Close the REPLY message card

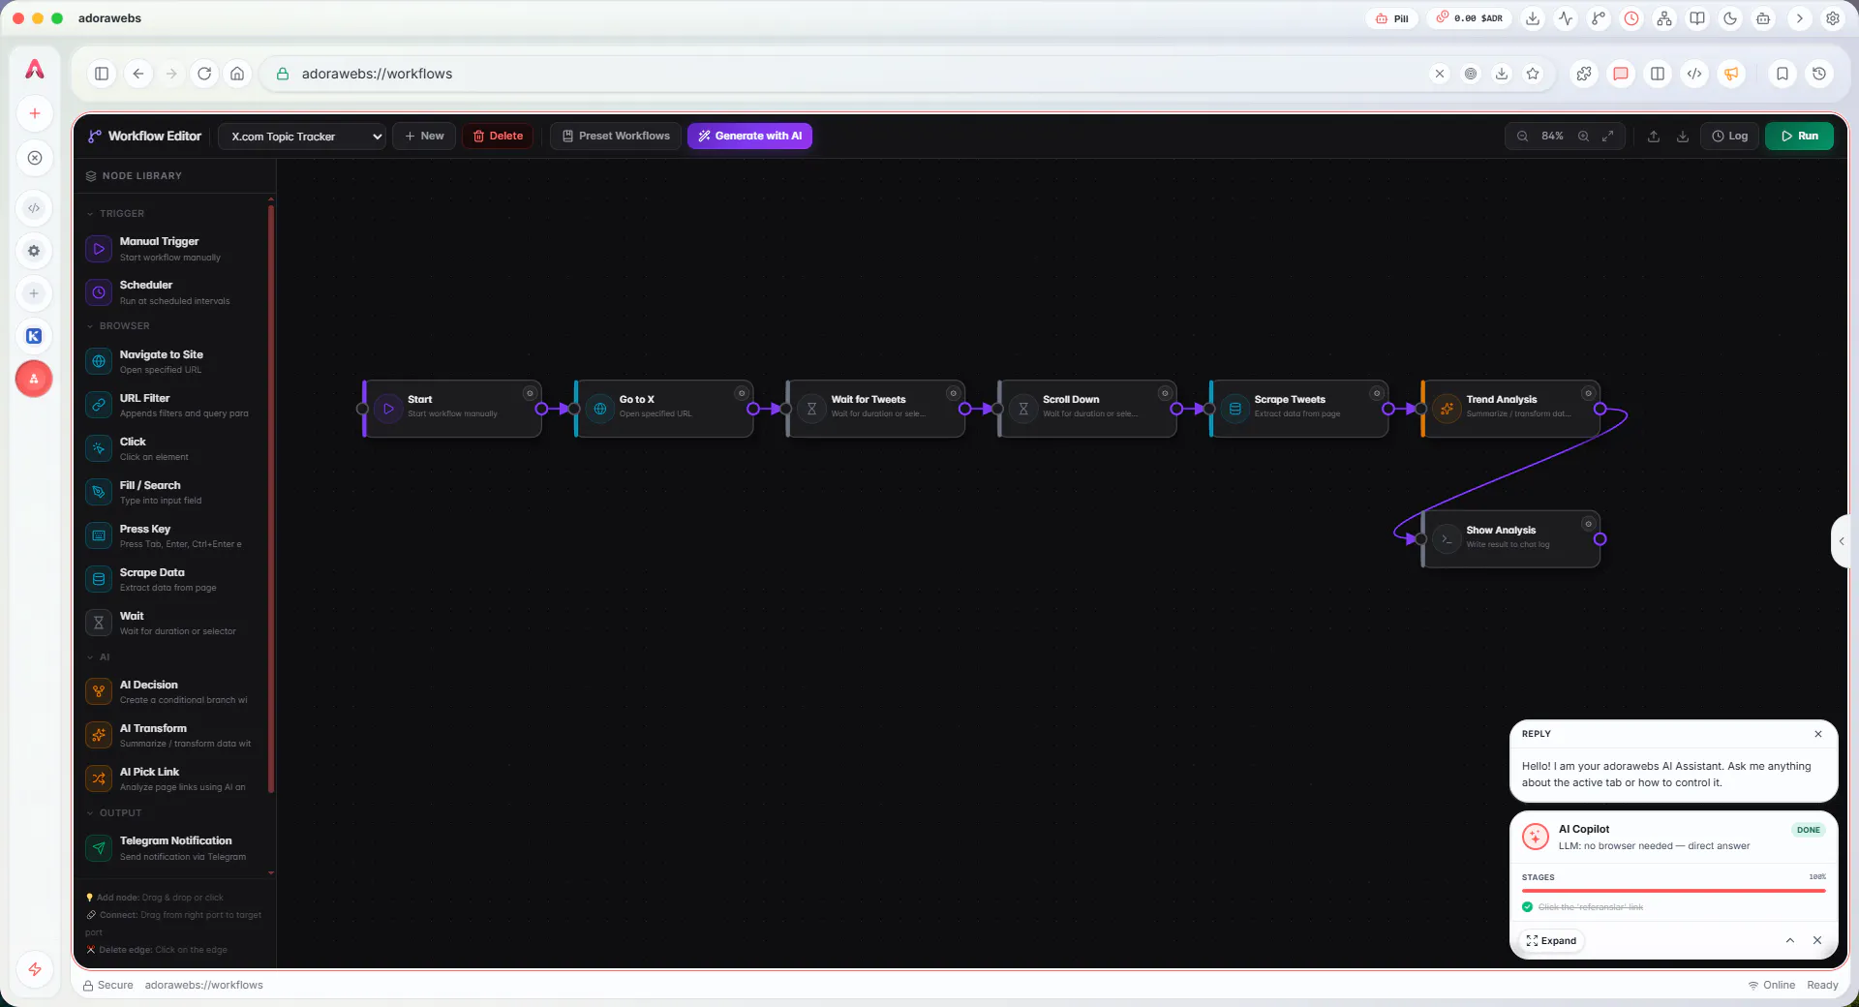coord(1818,734)
